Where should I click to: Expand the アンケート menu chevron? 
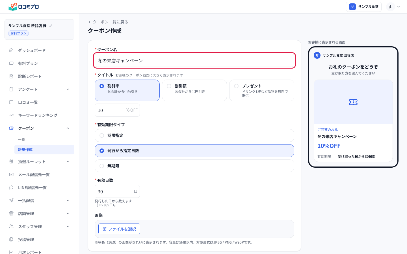[68, 89]
